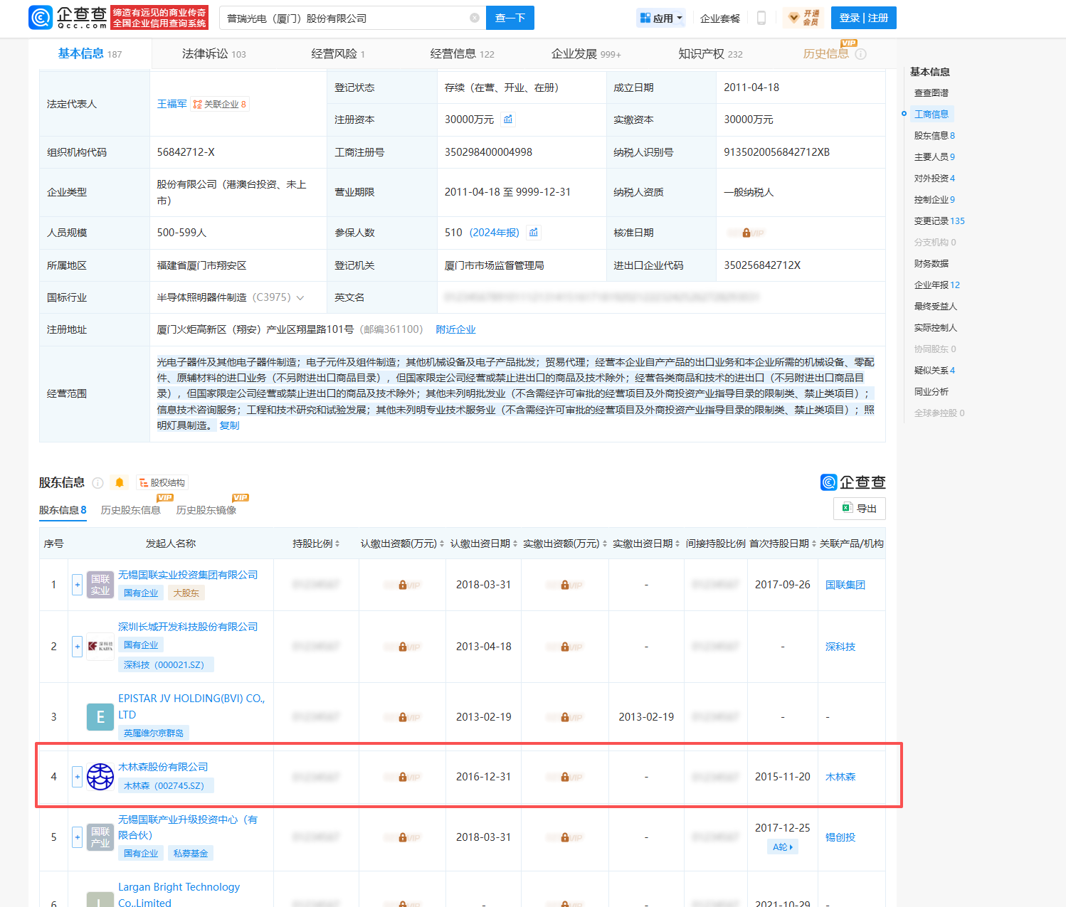Click the 国联实业 company logo in row 1
The height and width of the screenshot is (907, 1066).
pos(100,585)
